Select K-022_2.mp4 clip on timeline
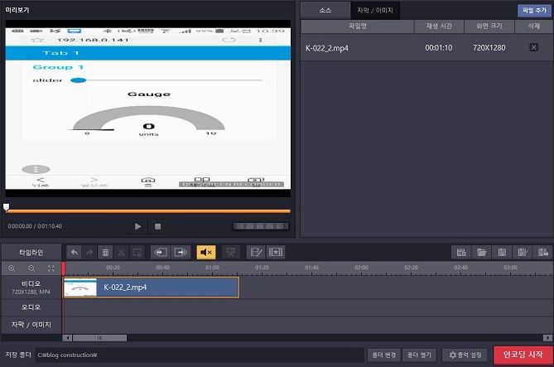 coord(151,287)
